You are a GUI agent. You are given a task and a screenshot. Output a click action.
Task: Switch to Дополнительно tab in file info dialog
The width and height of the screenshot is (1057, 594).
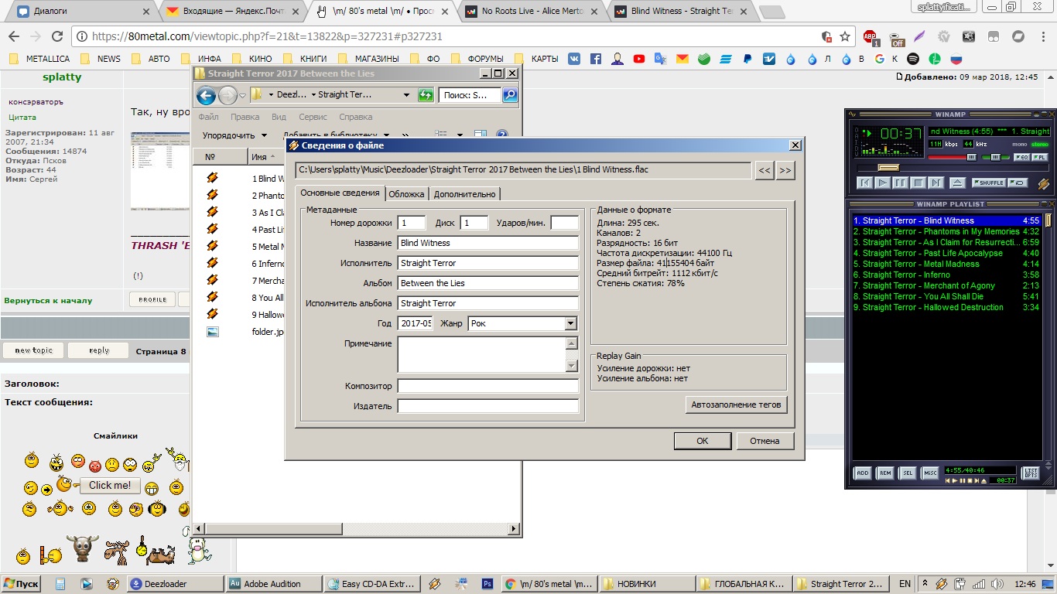point(464,194)
